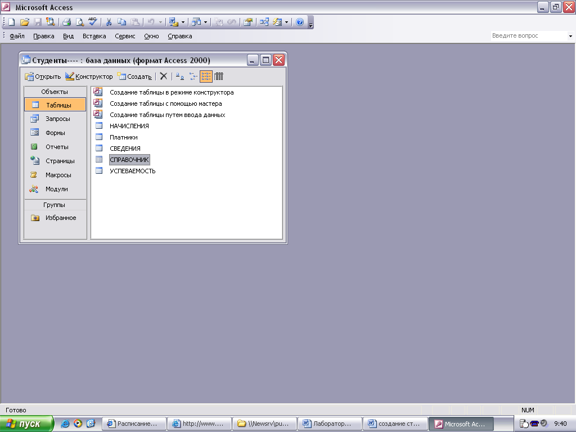This screenshot has height=432, width=576.
Task: Select Запросы in Objects pane
Action: 55,119
